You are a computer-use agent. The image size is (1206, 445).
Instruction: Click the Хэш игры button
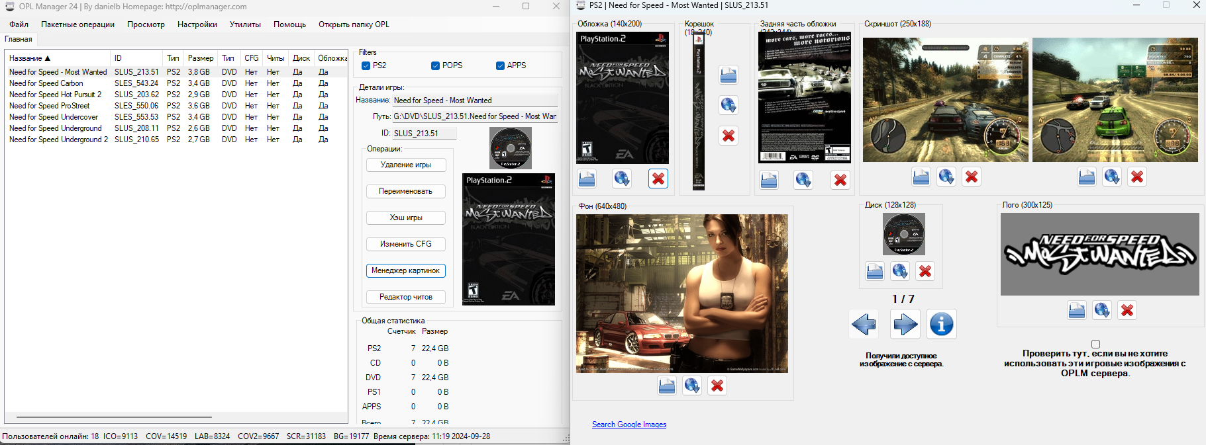coord(406,218)
